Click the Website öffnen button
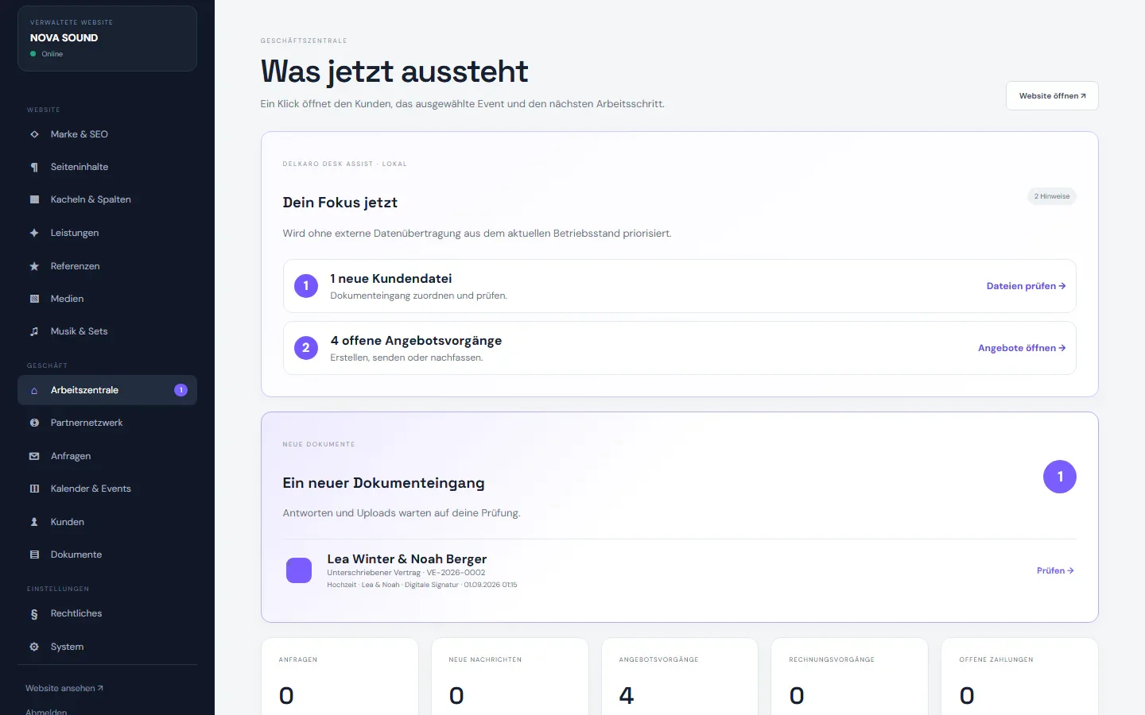The width and height of the screenshot is (1145, 715). coord(1052,95)
